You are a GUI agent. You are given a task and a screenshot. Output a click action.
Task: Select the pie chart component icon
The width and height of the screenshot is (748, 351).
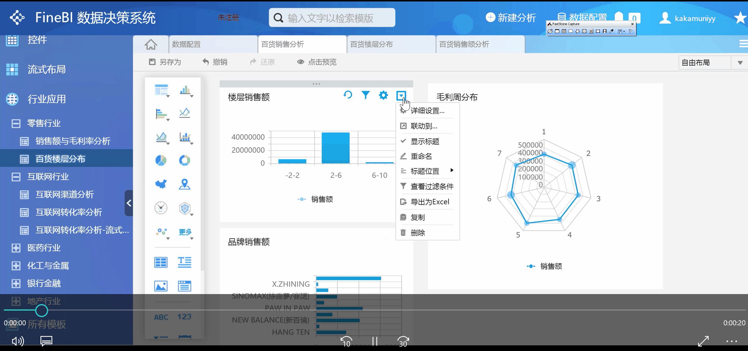click(x=161, y=160)
